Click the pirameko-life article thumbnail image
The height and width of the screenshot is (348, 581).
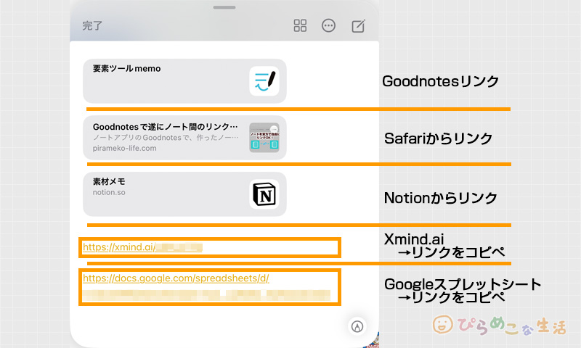[x=264, y=138]
